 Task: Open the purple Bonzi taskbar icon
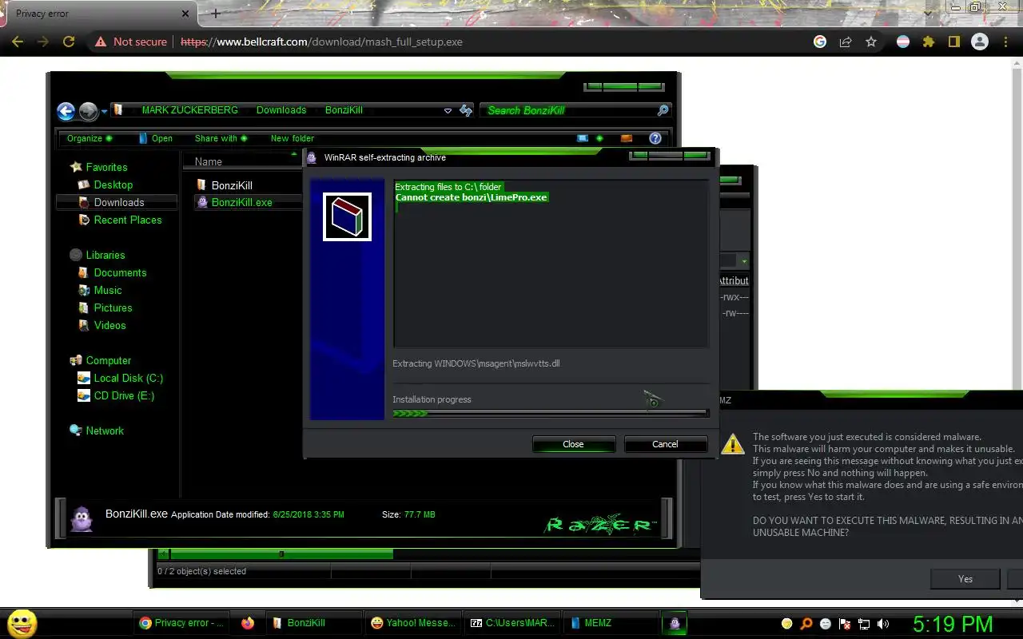675,623
